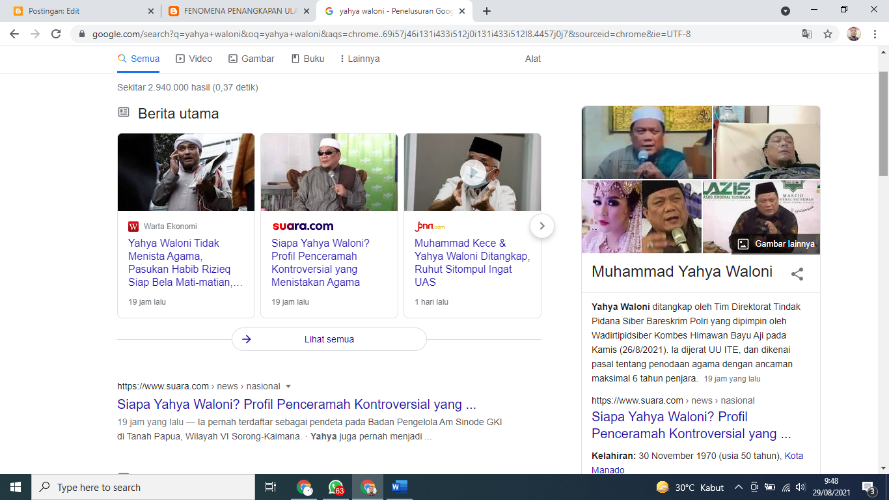Go forward in browser history
This screenshot has width=889, height=500.
pyautogui.click(x=35, y=34)
